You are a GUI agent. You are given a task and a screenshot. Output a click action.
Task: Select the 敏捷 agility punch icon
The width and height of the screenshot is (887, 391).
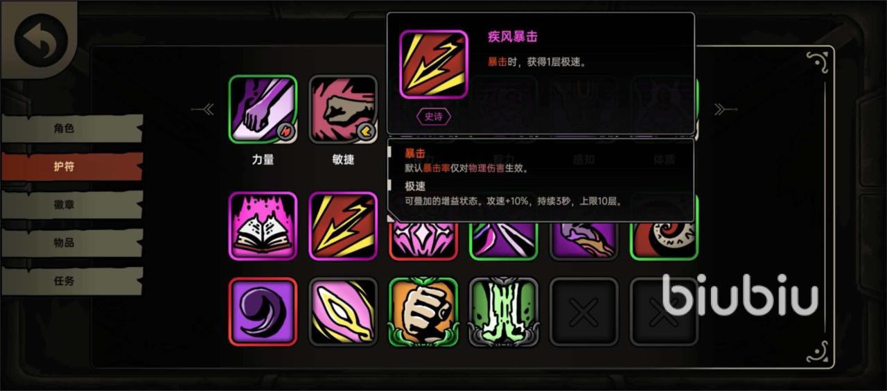coord(343,110)
